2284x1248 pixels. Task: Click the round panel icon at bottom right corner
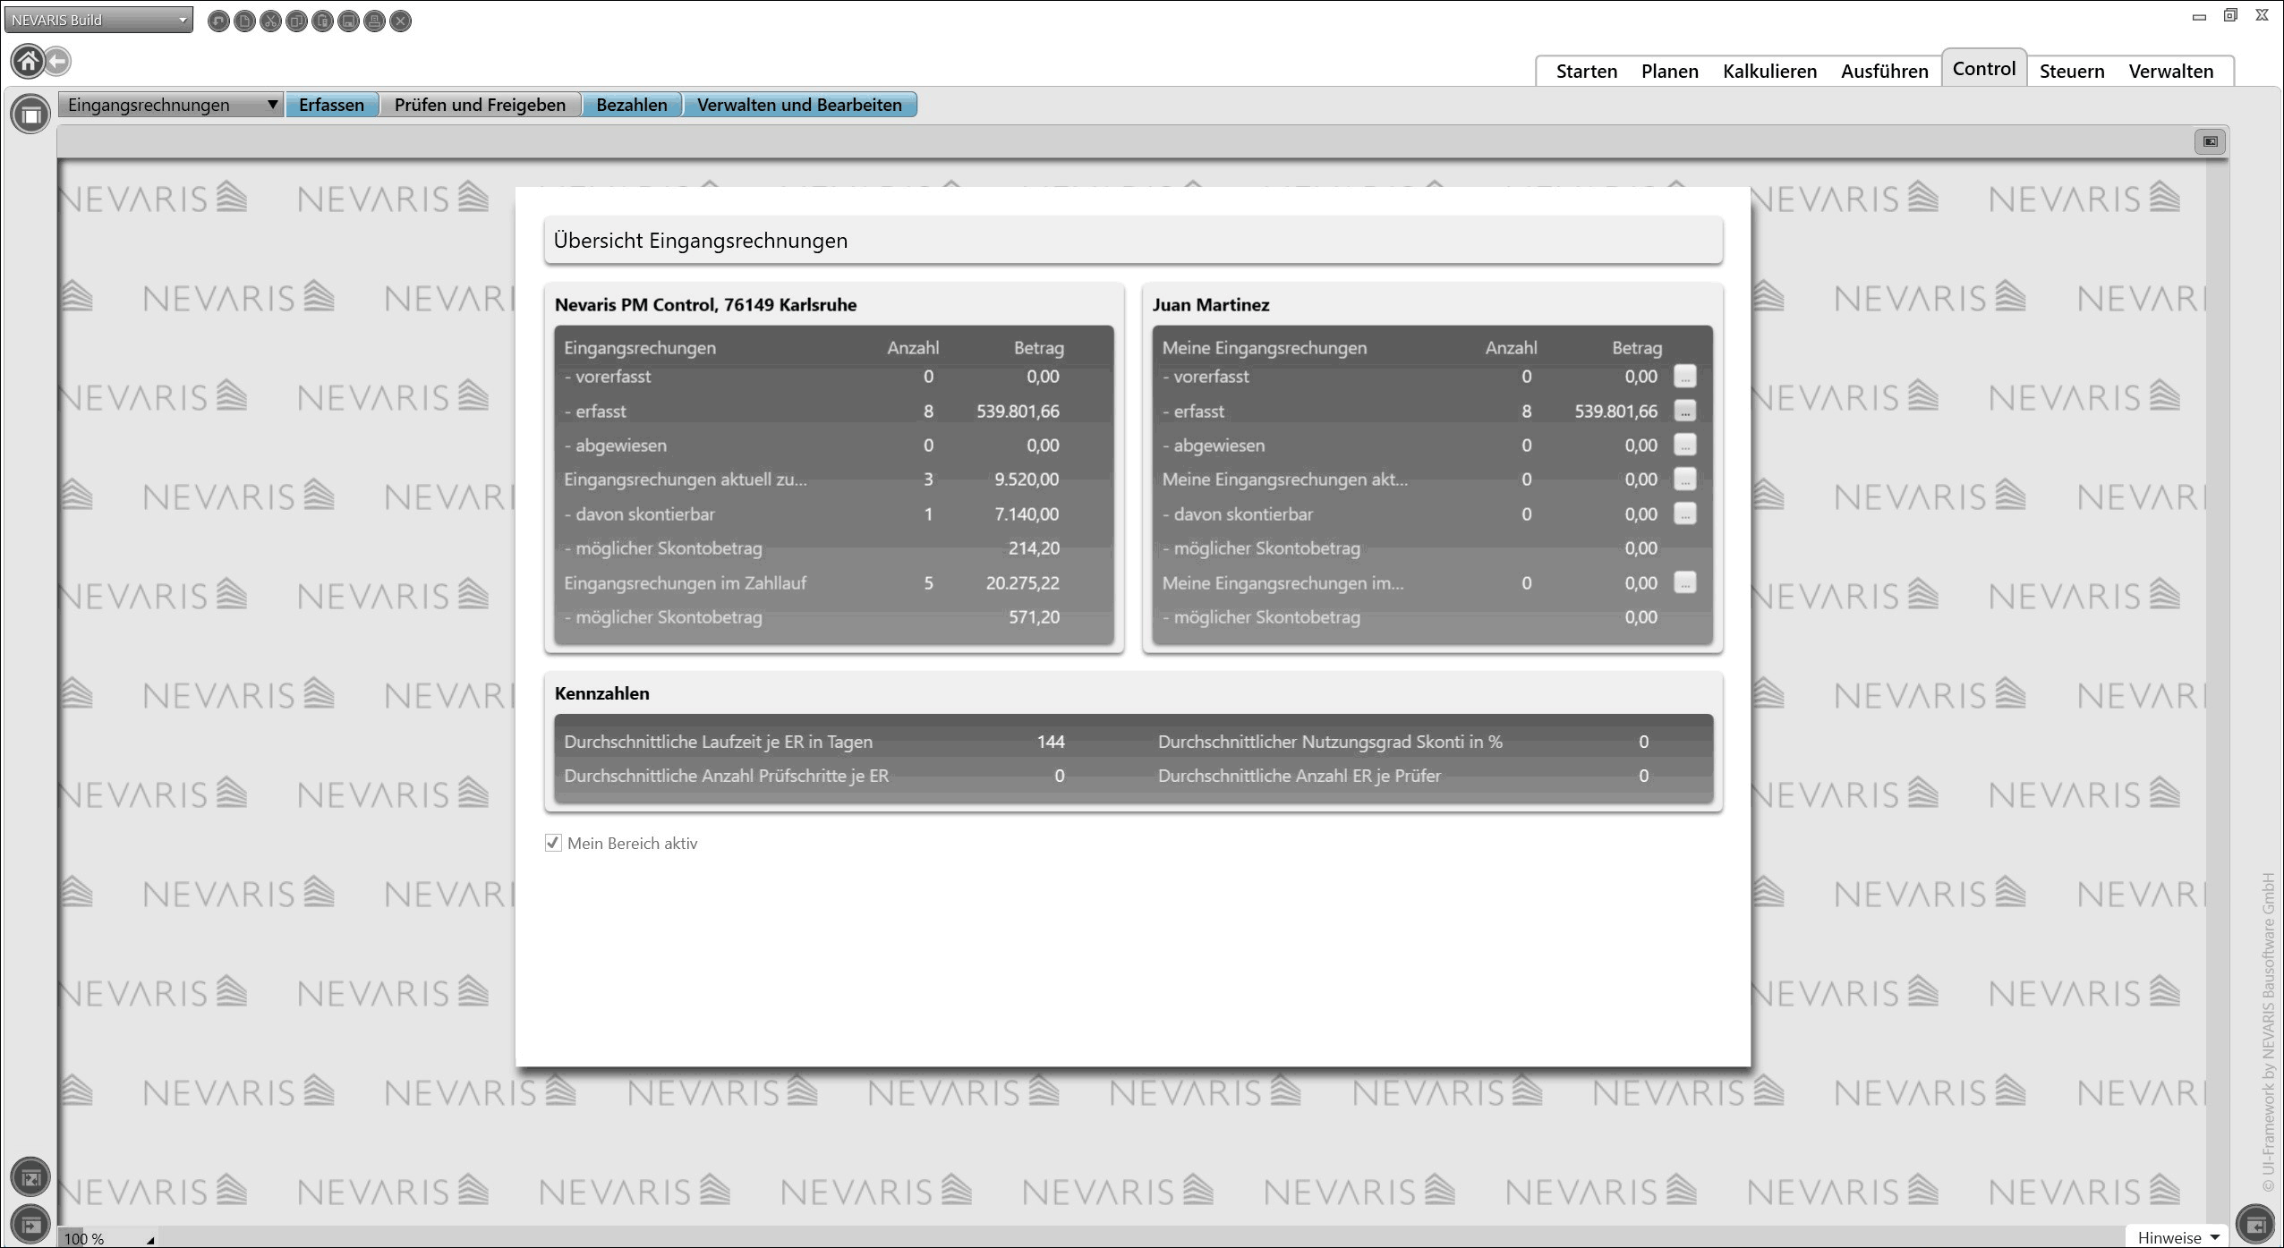click(x=2255, y=1224)
